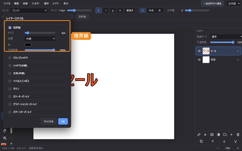
Task: Toggle bold B text formatting
Action: click(x=99, y=11)
